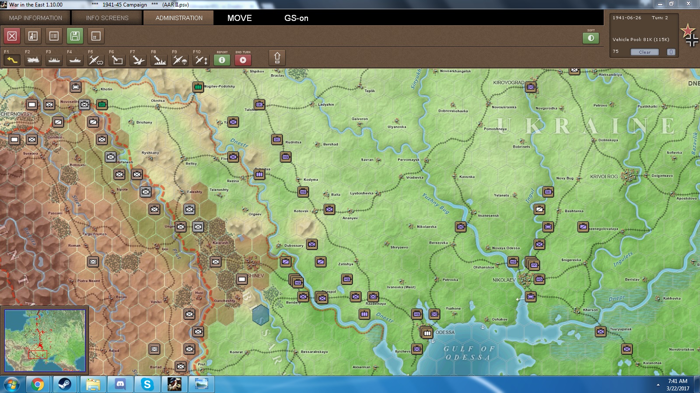
Task: Select F3 naval transport ship icon
Action: coord(54,60)
